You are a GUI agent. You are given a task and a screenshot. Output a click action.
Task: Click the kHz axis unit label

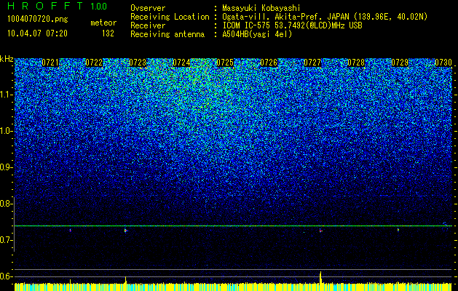(7, 59)
